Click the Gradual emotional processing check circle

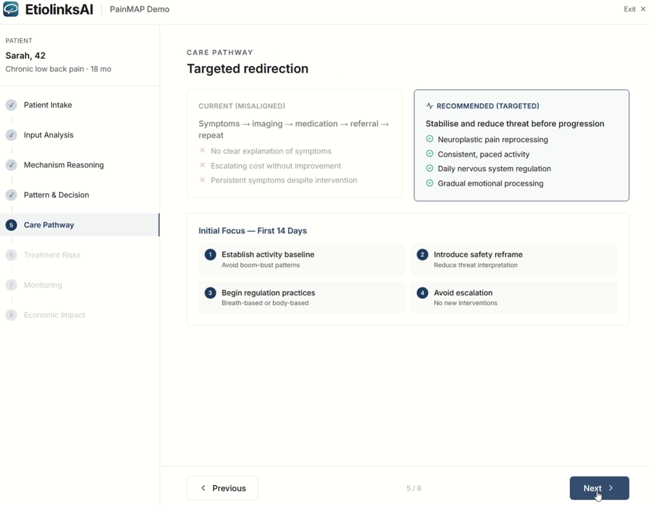429,183
